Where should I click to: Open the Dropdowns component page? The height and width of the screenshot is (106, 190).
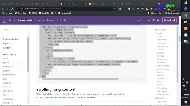click(8, 91)
